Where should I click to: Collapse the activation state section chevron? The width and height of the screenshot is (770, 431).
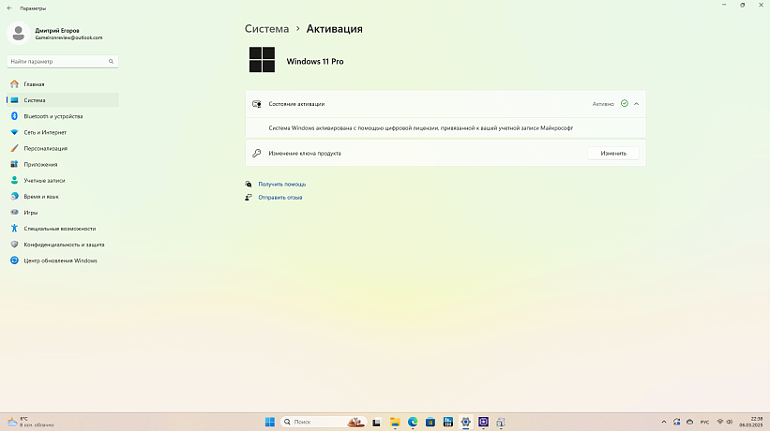[636, 104]
